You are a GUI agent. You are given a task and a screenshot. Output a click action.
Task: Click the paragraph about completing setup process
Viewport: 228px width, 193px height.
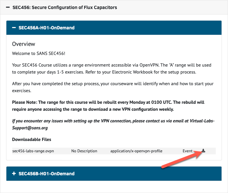[x=113, y=87]
